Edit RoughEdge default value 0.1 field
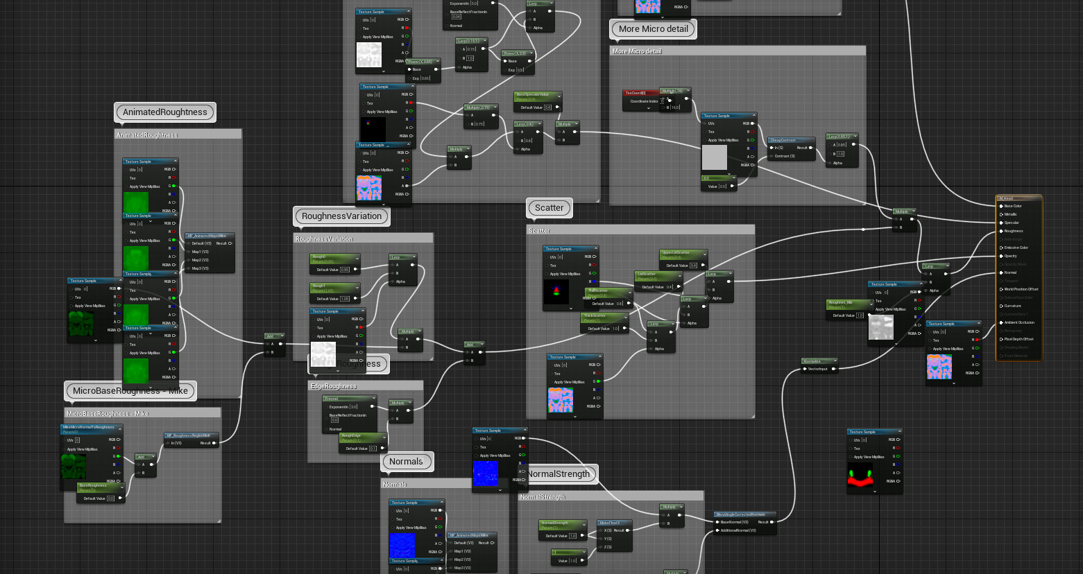The height and width of the screenshot is (574, 1083). pyautogui.click(x=373, y=449)
